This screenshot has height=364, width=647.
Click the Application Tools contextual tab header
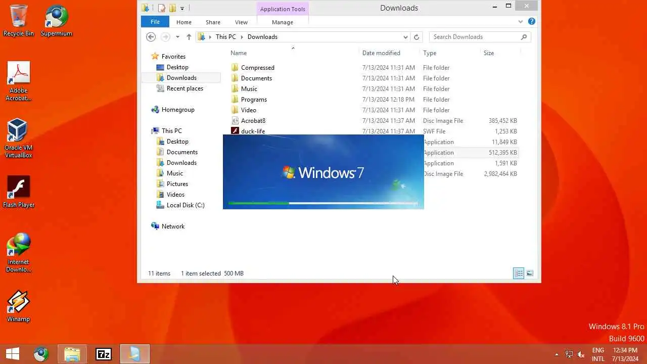[283, 9]
